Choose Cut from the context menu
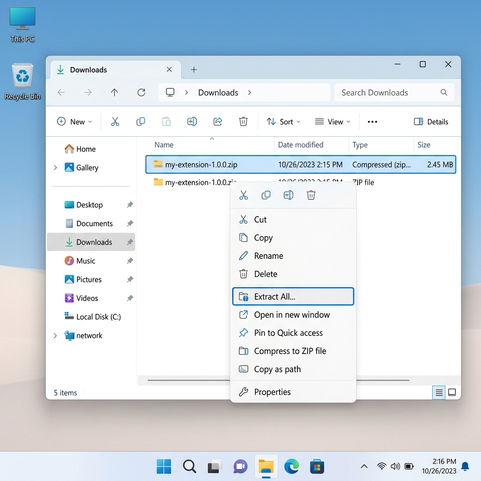Image resolution: width=481 pixels, height=481 pixels. 293,219
